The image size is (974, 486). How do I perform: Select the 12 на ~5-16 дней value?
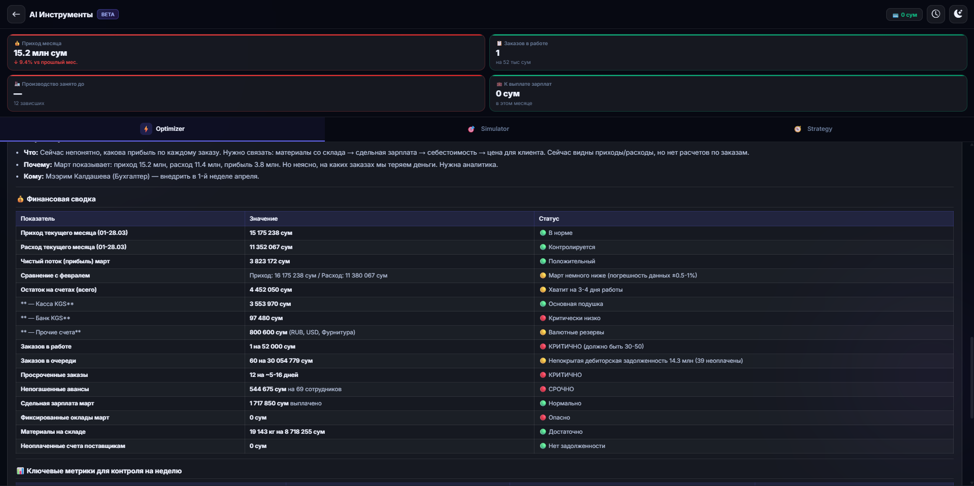pos(274,375)
